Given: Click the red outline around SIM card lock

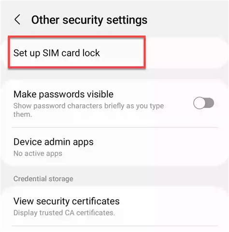Looking at the screenshot, I should click(77, 37).
